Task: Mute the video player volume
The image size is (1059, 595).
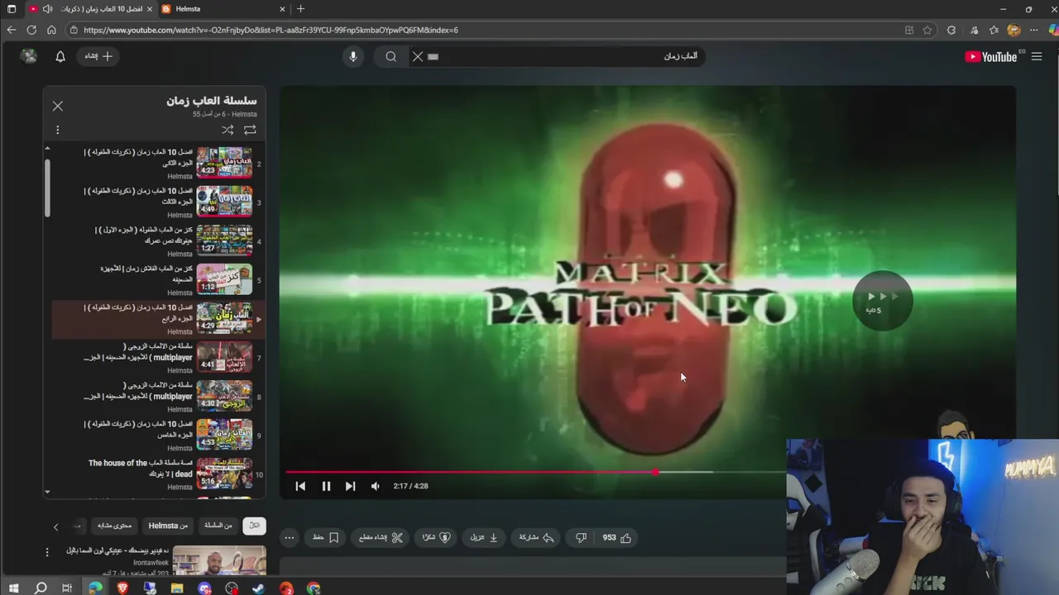Action: point(375,486)
